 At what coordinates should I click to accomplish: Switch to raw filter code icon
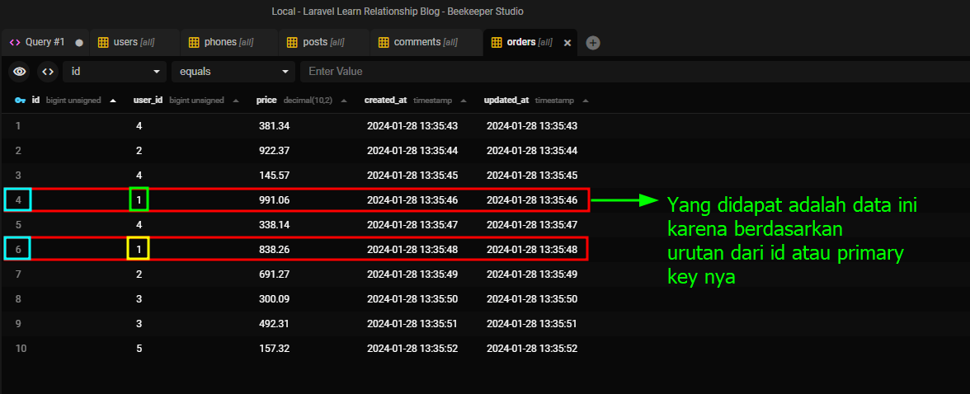click(48, 72)
